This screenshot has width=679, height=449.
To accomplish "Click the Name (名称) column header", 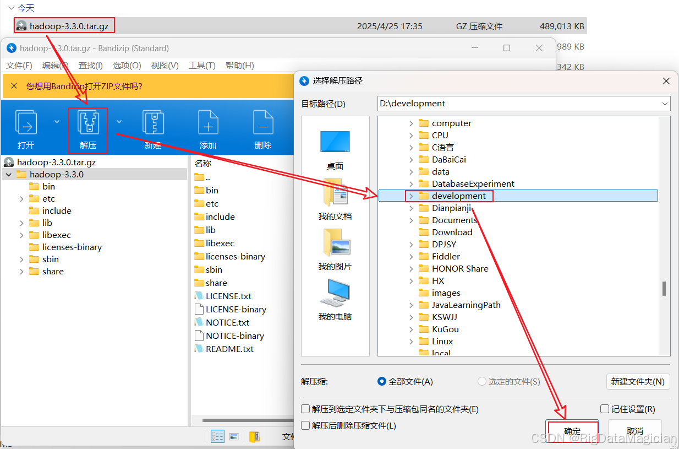I will tap(203, 163).
